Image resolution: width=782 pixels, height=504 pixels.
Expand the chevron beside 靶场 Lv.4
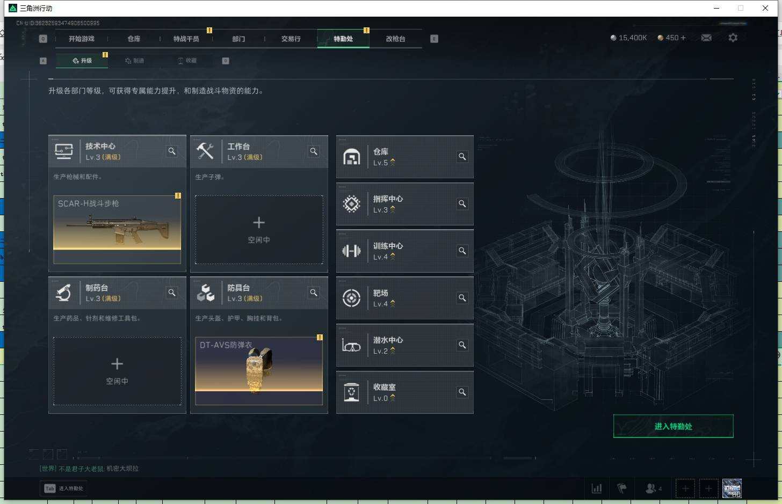point(393,304)
